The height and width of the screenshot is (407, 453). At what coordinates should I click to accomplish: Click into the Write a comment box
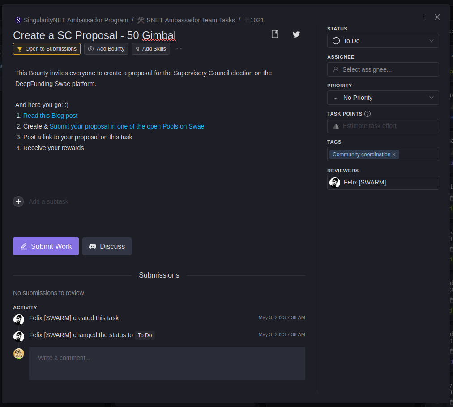[167, 363]
